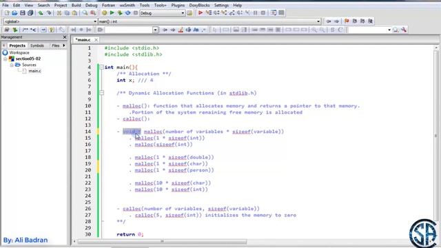This screenshot has width=441, height=248.
Task: Click the Rebuild toolbar icon
Action: tap(127, 13)
